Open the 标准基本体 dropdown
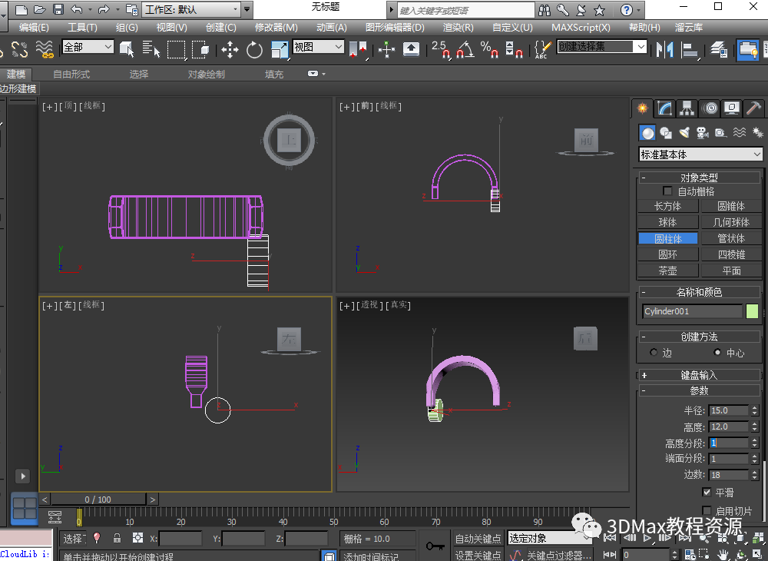This screenshot has height=561, width=768. point(700,154)
